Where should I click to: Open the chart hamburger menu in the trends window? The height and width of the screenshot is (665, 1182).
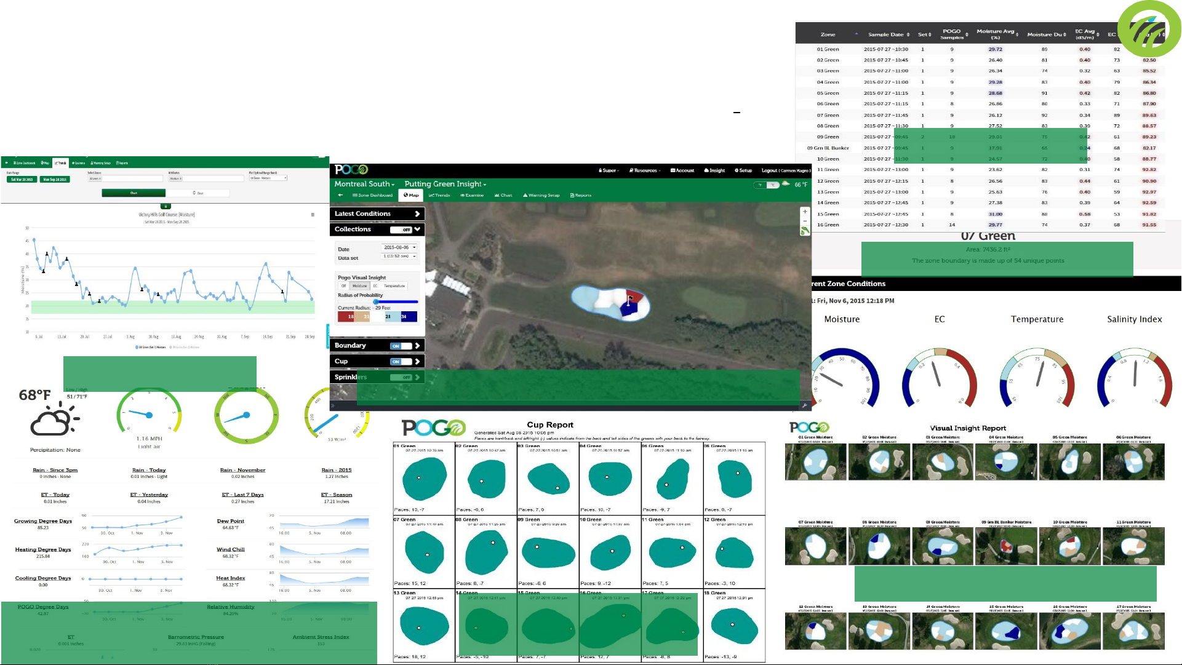pos(313,215)
